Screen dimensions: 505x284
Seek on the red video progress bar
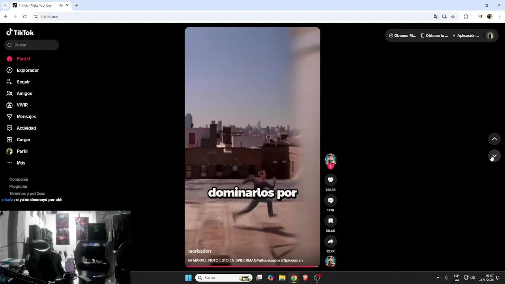pyautogui.click(x=252, y=267)
